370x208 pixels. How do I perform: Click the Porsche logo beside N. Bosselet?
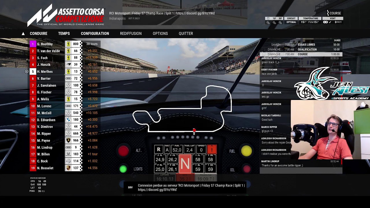pyautogui.click(x=69, y=168)
